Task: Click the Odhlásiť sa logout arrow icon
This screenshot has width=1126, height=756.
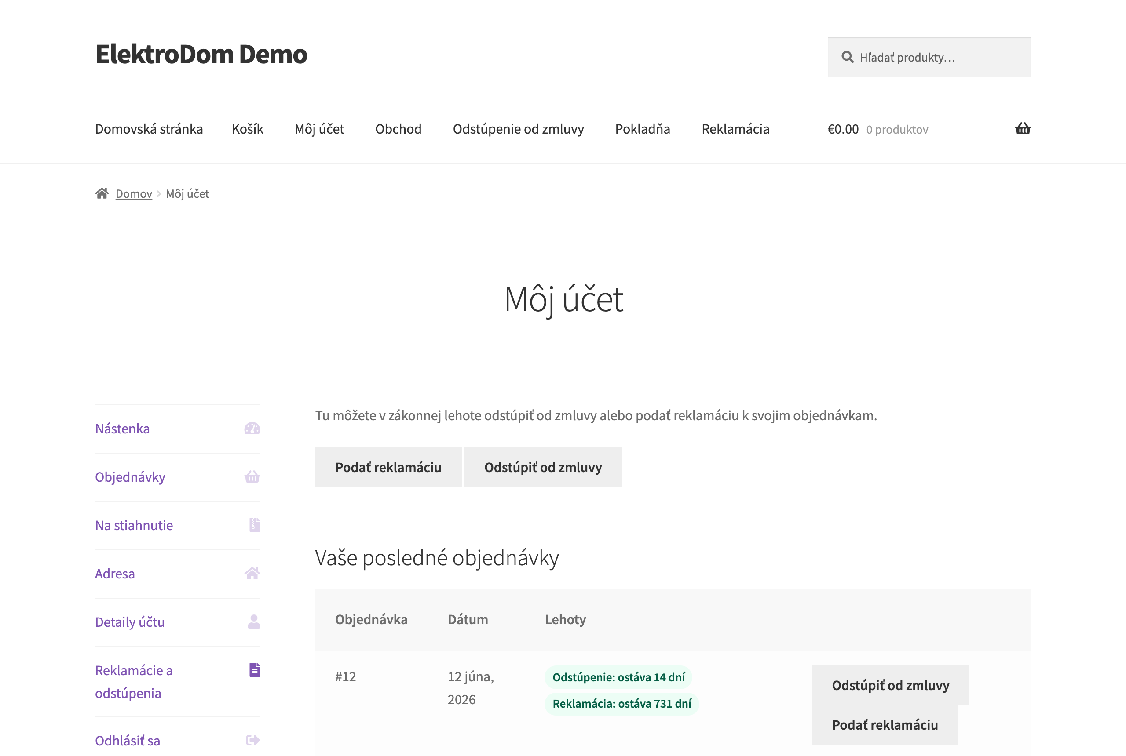Action: pos(253,740)
